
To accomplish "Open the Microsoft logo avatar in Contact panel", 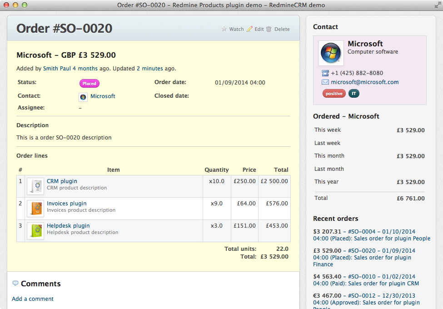I will pos(331,53).
